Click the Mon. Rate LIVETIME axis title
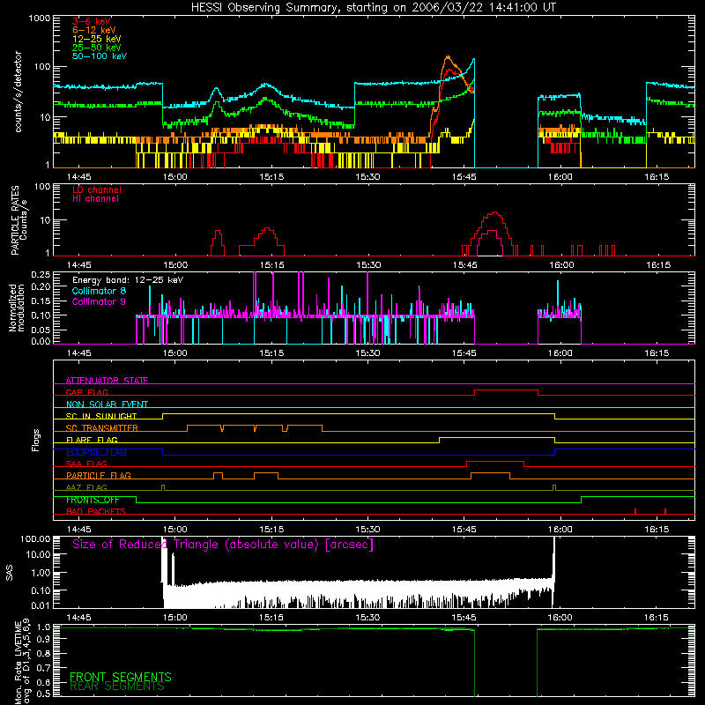 (21, 661)
